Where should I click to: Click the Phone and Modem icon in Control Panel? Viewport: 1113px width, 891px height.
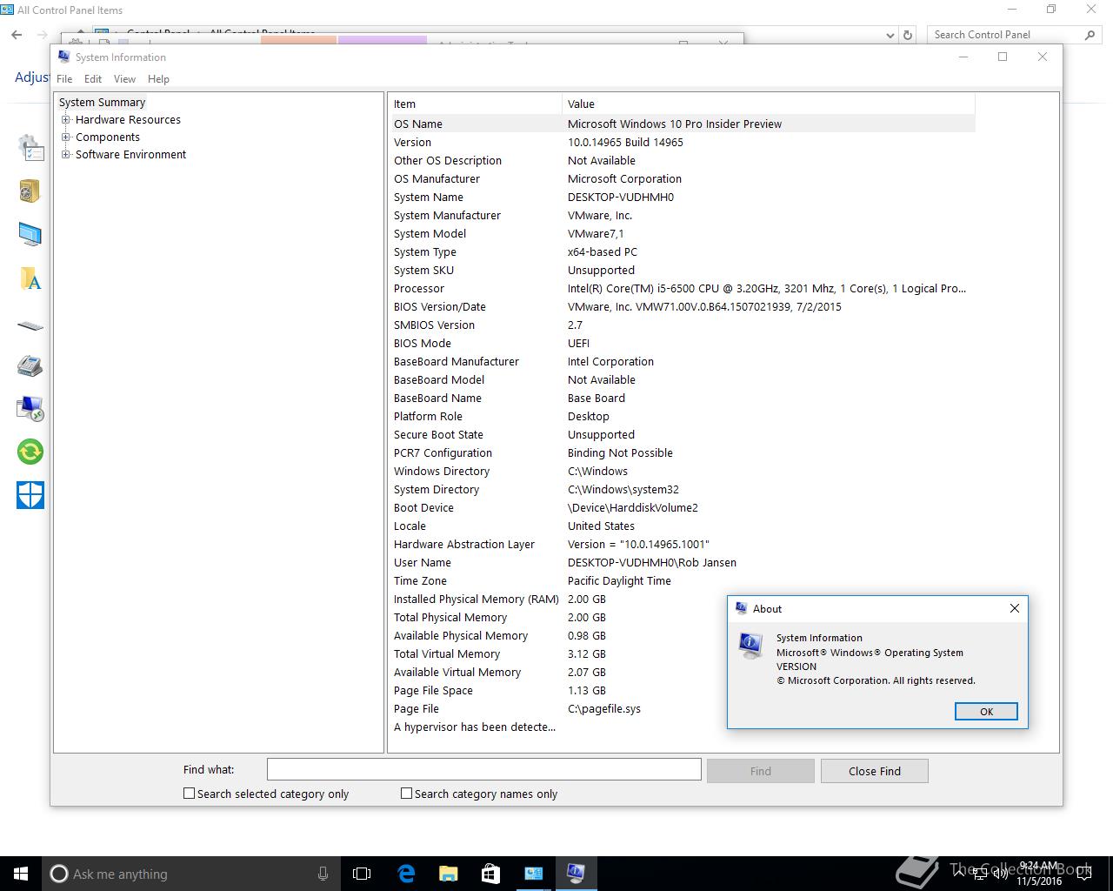click(x=30, y=365)
